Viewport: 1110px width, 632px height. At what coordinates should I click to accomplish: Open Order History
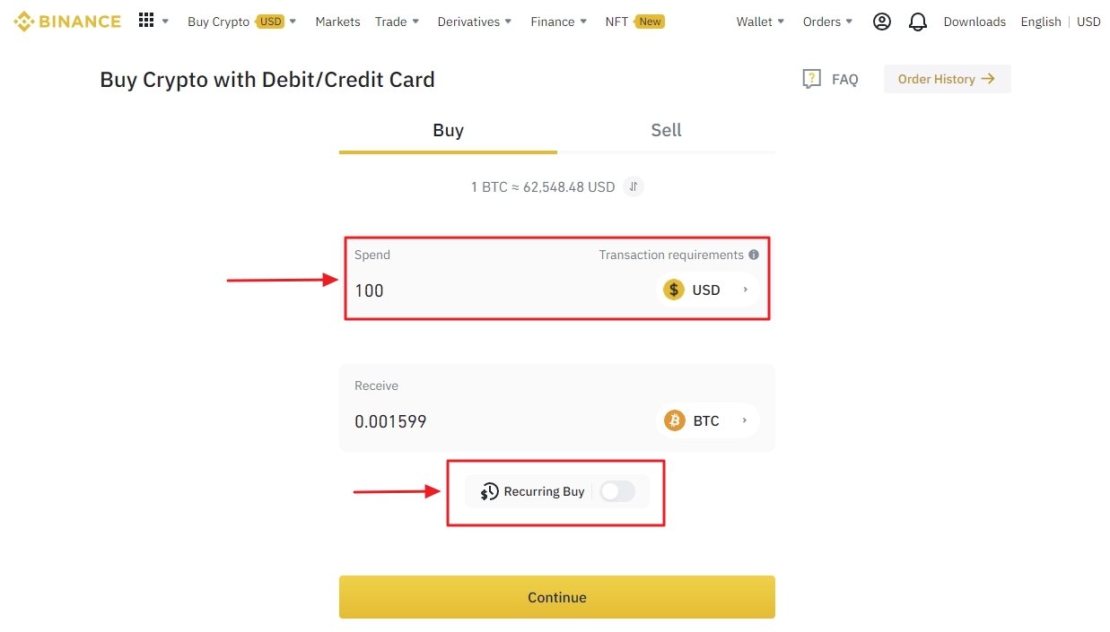(x=947, y=79)
